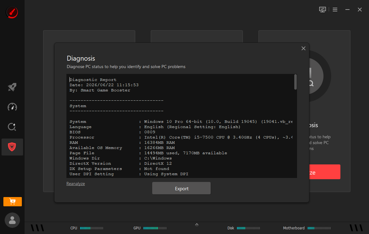
Task: Open the speedometer gauge sidebar icon
Action: (12, 107)
